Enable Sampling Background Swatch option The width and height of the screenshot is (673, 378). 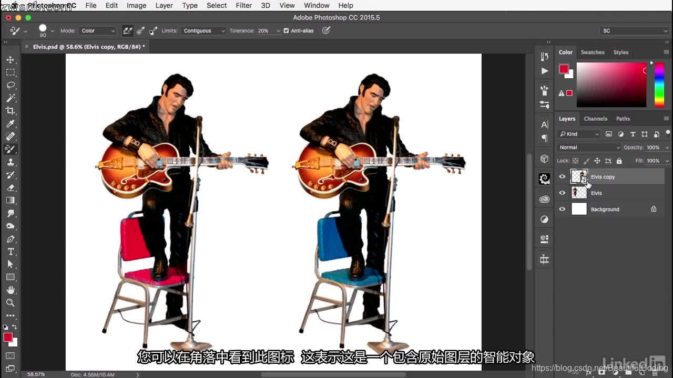pos(153,30)
